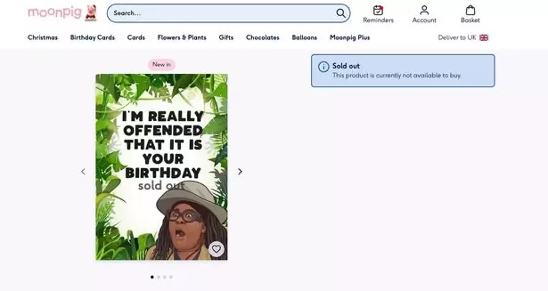The image size is (548, 291).
Task: Show previous card image with left arrow
Action: click(83, 172)
